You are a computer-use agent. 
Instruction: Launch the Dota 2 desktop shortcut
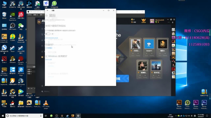(x=4, y=60)
